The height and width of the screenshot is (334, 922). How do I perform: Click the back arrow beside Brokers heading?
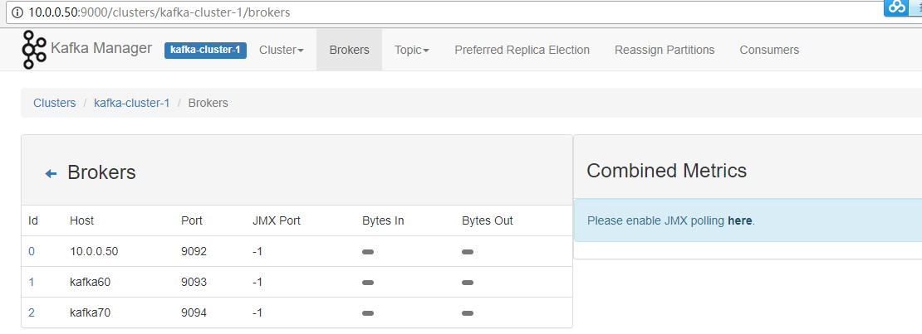click(51, 173)
